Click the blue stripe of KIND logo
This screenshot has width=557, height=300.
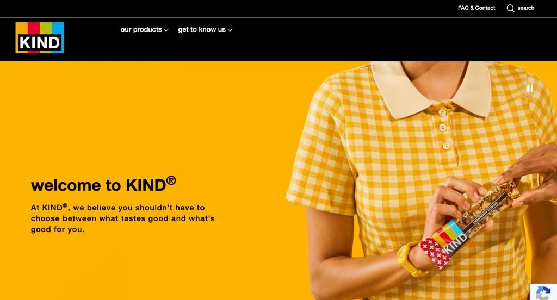click(x=58, y=28)
